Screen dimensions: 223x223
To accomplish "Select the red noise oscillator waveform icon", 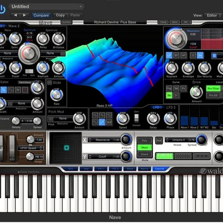I will coord(25,90).
